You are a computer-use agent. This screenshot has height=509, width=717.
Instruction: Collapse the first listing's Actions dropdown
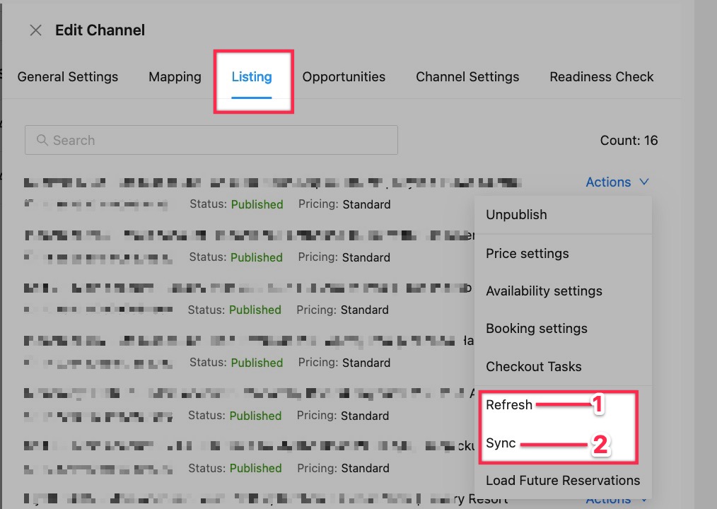pyautogui.click(x=608, y=182)
